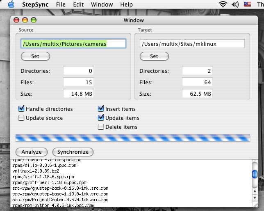
Task: Click the log scroll down arrow
Action: point(255,198)
